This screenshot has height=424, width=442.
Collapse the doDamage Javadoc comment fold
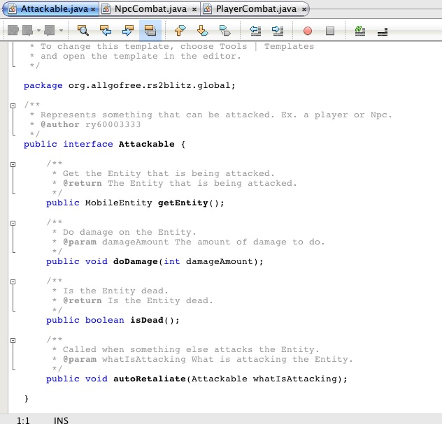click(x=13, y=224)
